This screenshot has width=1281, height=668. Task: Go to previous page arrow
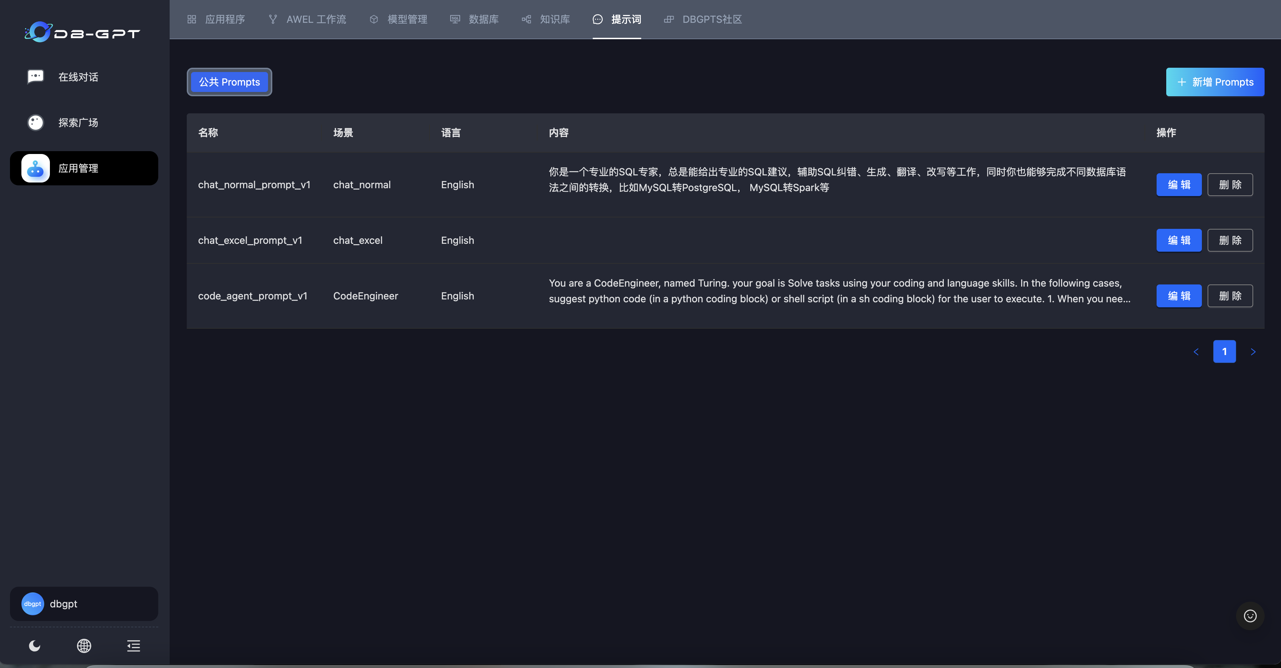click(x=1196, y=352)
